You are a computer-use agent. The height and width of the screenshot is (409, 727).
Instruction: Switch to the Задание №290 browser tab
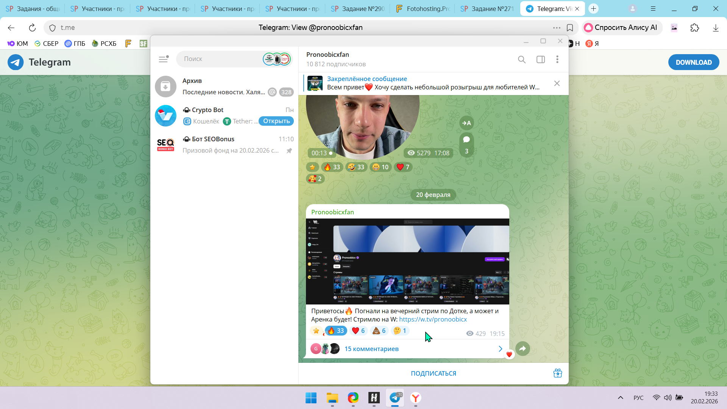tap(358, 9)
